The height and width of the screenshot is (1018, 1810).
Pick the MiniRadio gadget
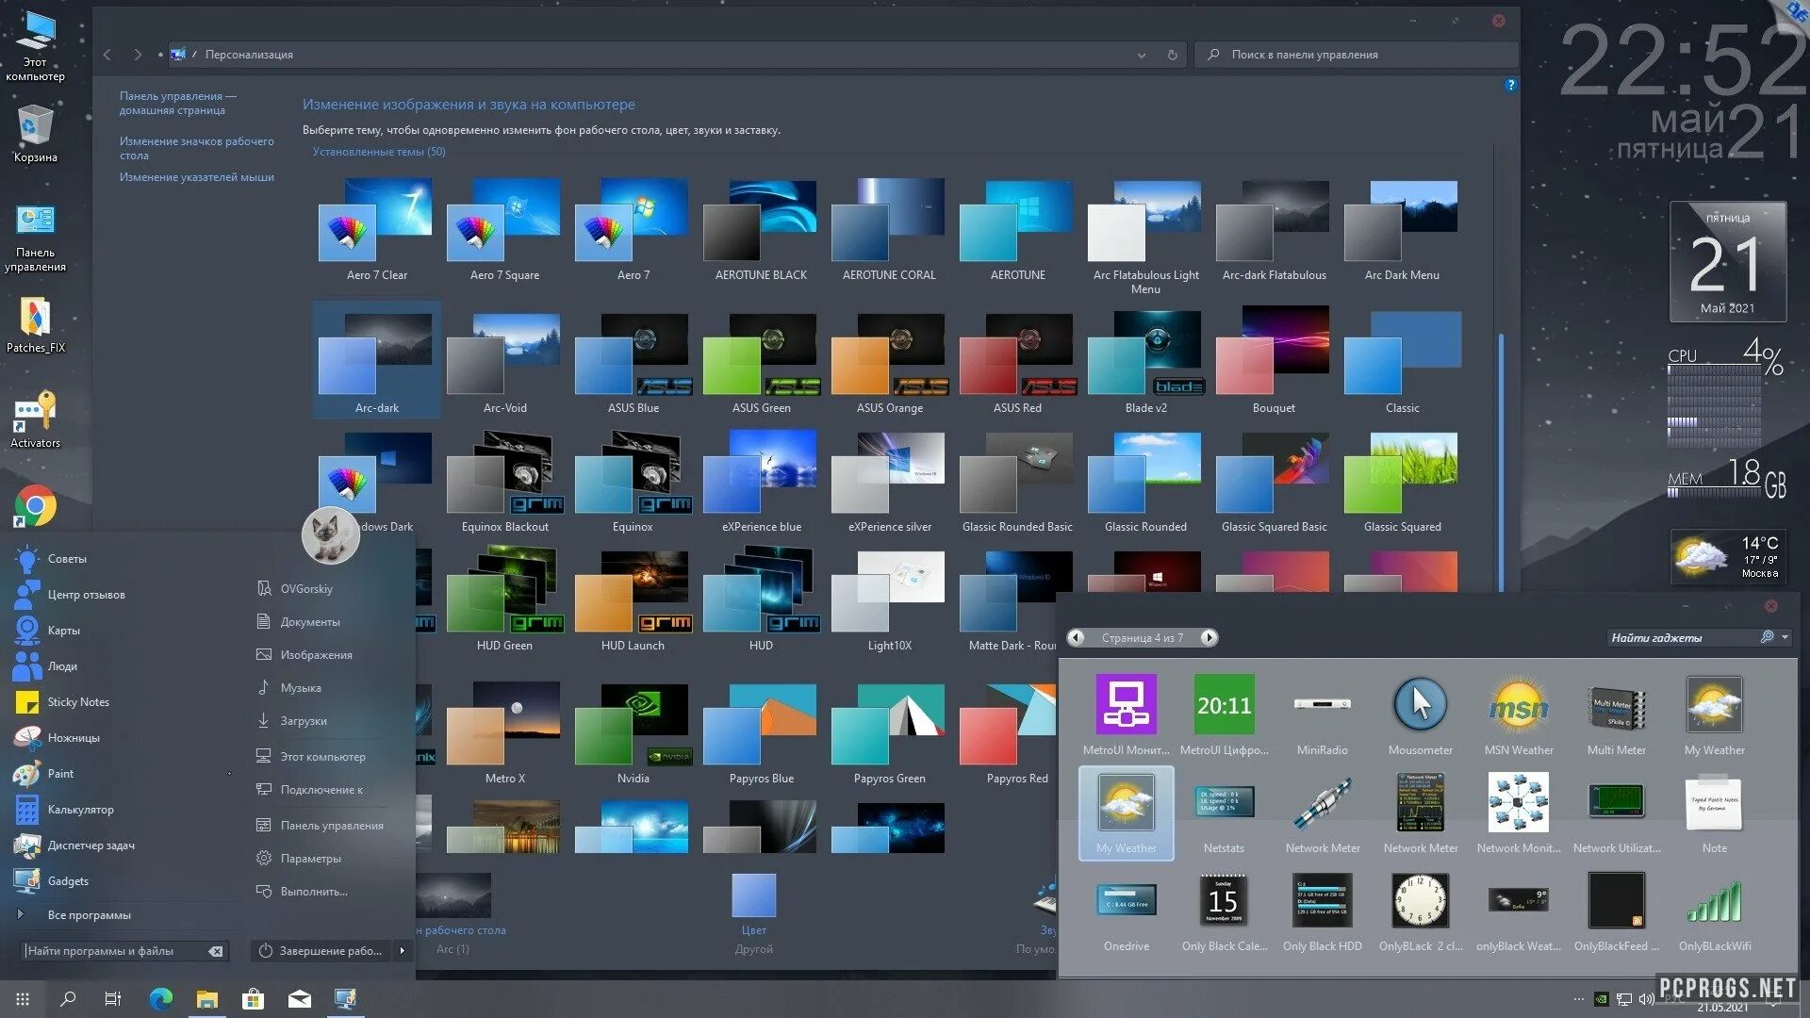coord(1322,714)
